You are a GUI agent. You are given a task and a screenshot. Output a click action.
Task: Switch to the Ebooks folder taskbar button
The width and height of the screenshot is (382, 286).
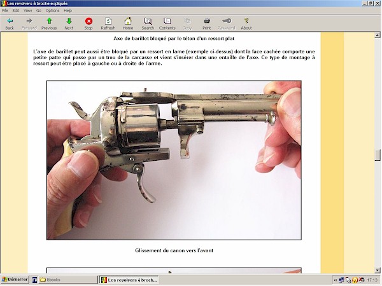click(x=67, y=280)
